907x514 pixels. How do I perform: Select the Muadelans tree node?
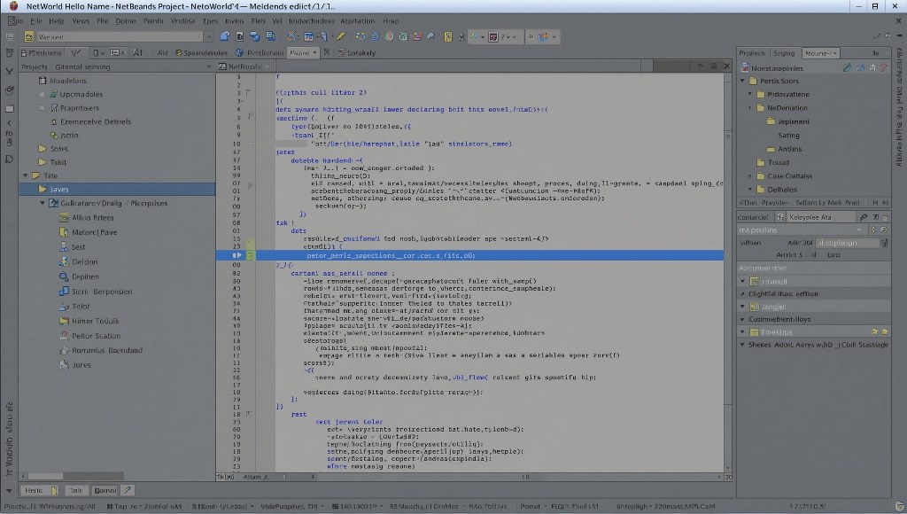[67, 81]
